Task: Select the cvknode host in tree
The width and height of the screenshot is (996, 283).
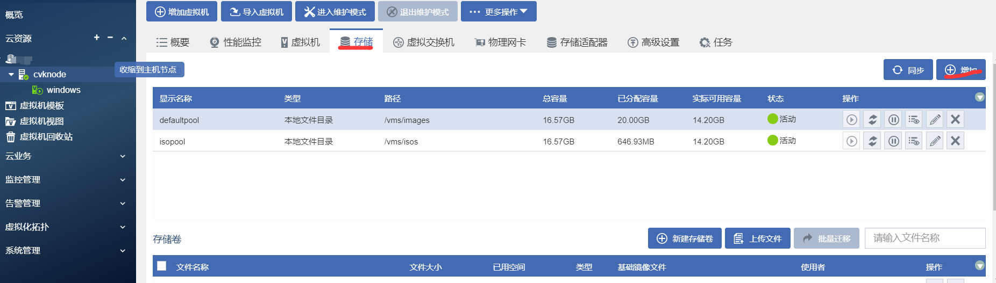Action: click(49, 75)
